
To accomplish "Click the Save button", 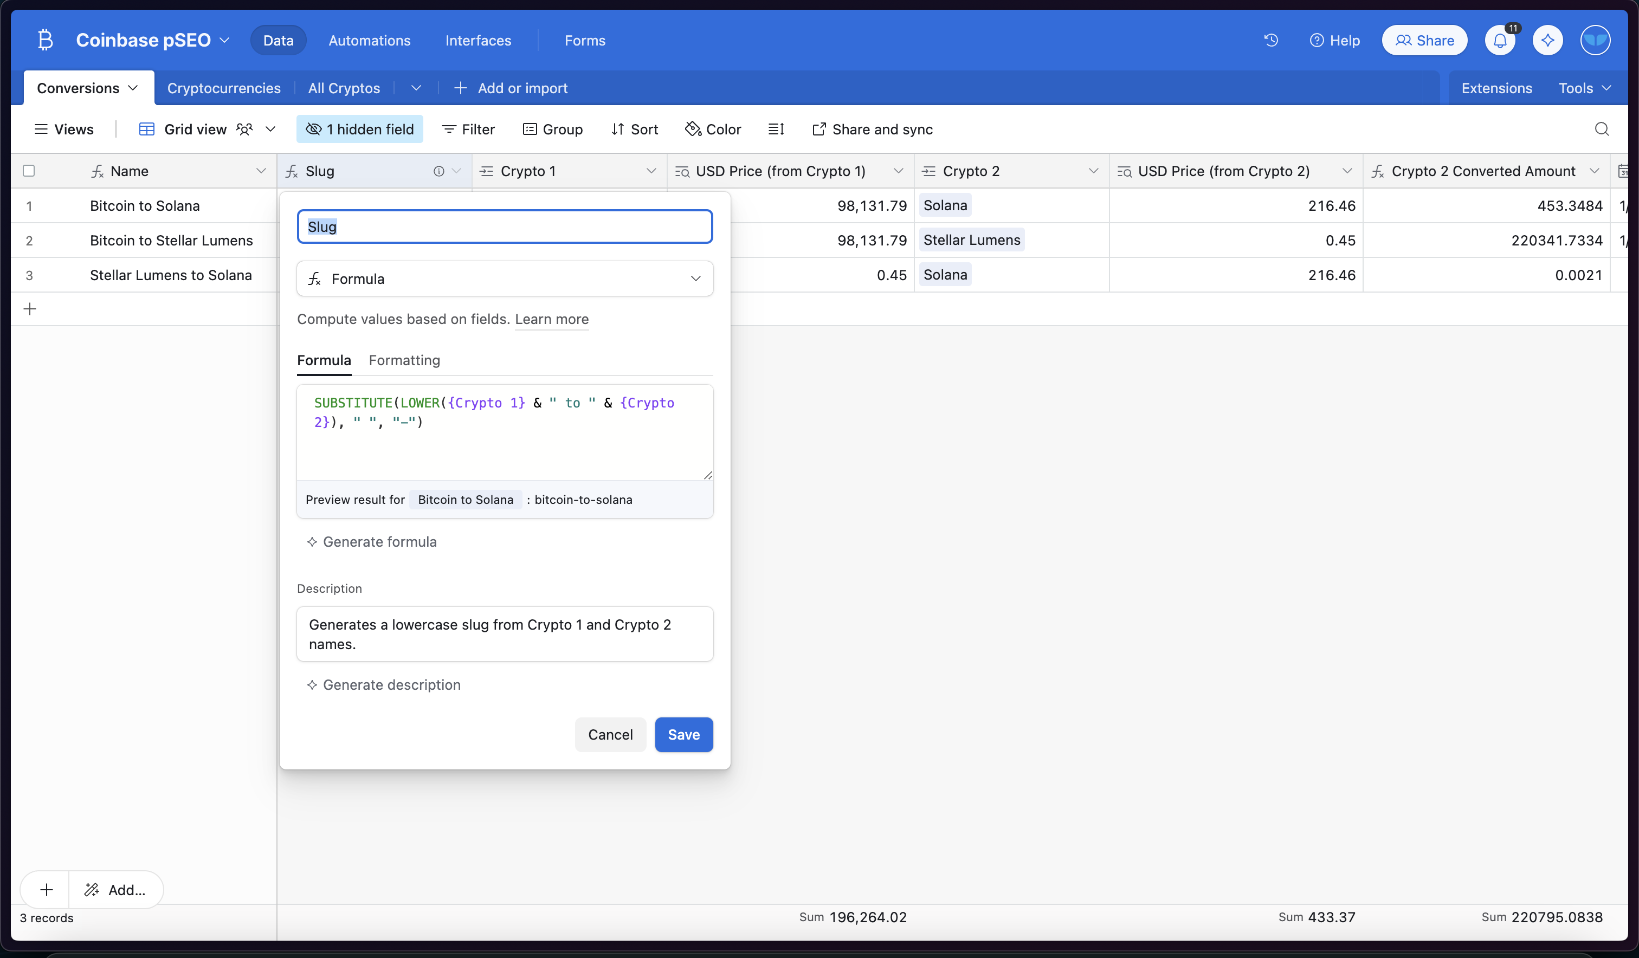I will (x=683, y=734).
